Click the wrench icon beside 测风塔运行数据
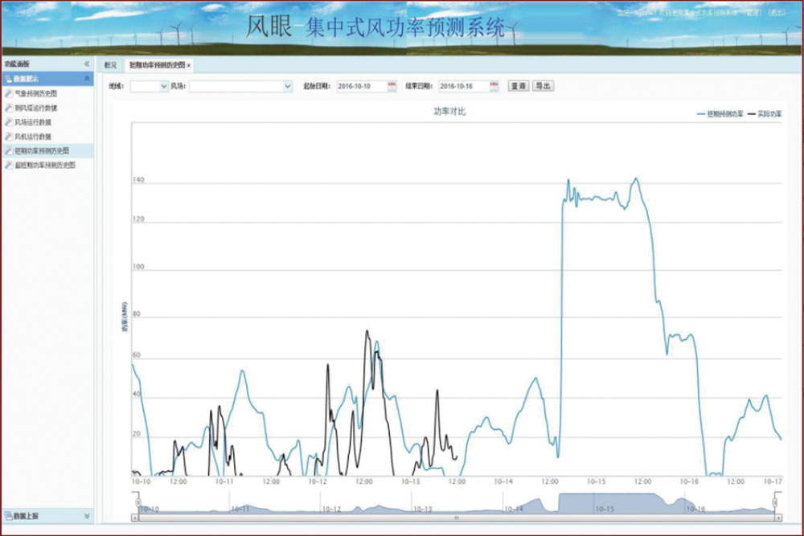Screen dimensions: 804x536 click(9, 108)
